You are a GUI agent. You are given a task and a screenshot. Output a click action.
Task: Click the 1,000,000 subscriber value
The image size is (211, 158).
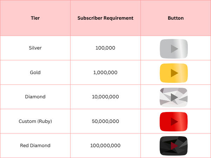coord(105,72)
